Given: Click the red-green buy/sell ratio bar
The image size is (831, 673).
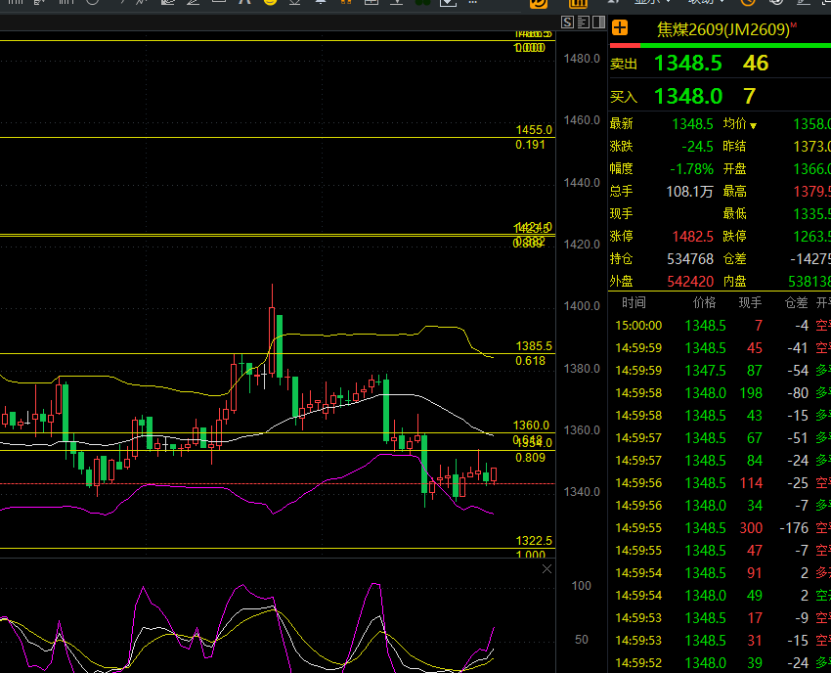Looking at the screenshot, I should point(721,46).
